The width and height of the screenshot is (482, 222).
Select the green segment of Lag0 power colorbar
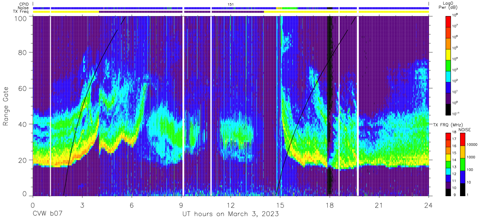[449, 65]
